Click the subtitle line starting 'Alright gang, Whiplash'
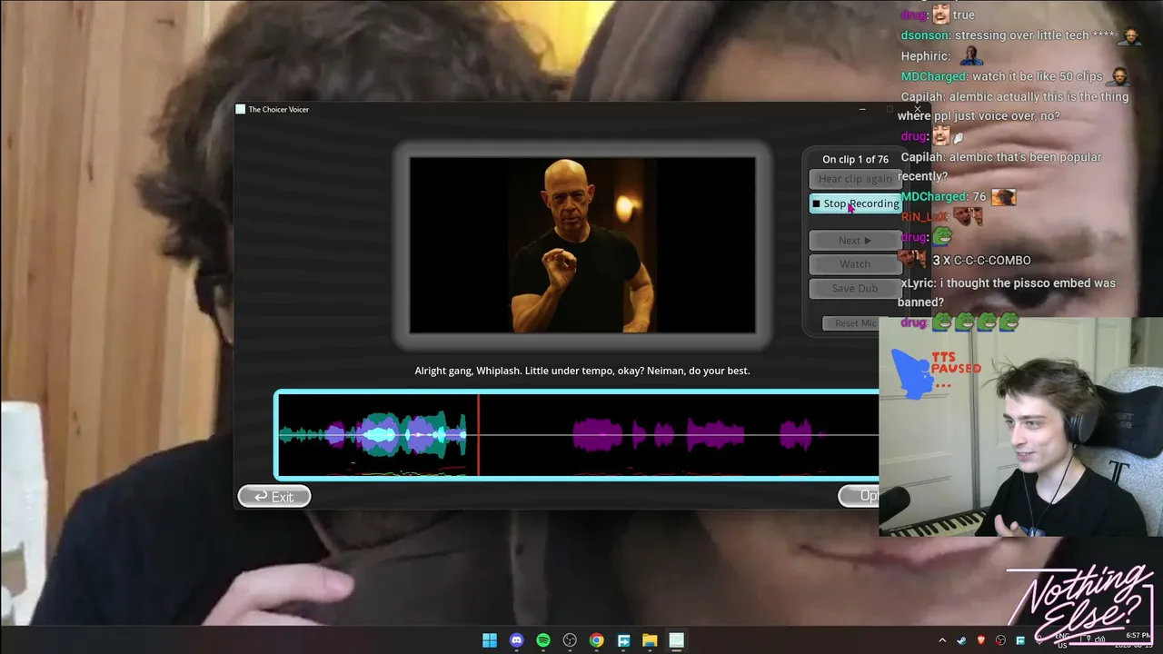Viewport: 1163px width, 654px height. pos(582,371)
